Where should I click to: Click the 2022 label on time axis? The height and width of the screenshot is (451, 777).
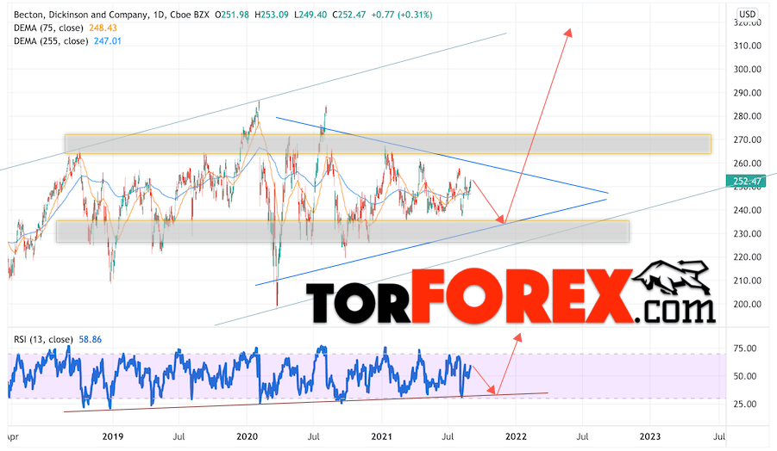click(x=516, y=436)
